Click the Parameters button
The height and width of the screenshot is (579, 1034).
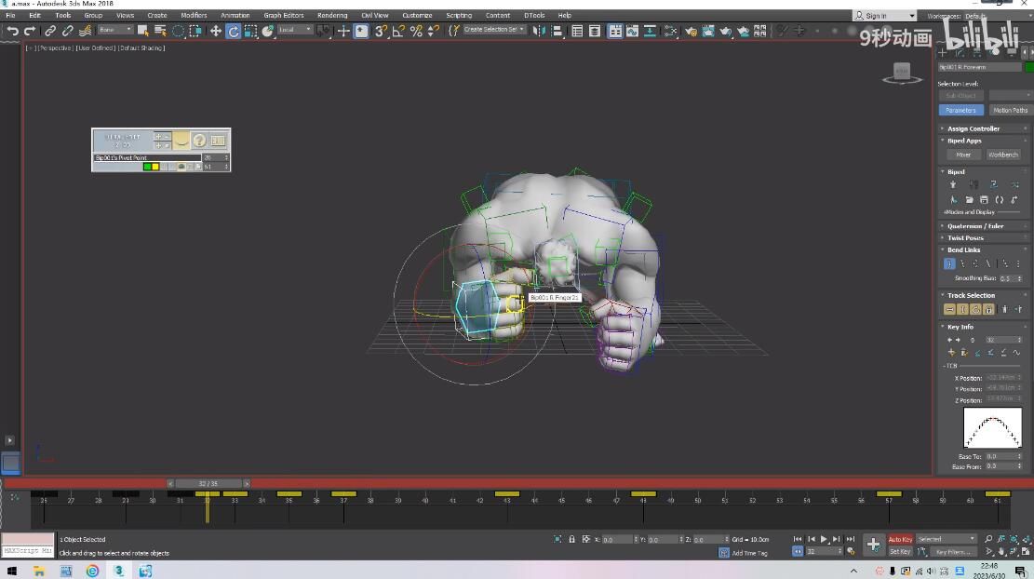coord(960,110)
